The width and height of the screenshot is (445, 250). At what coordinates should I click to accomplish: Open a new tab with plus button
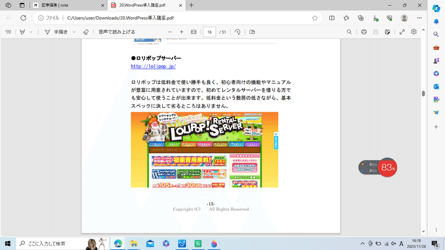click(191, 5)
